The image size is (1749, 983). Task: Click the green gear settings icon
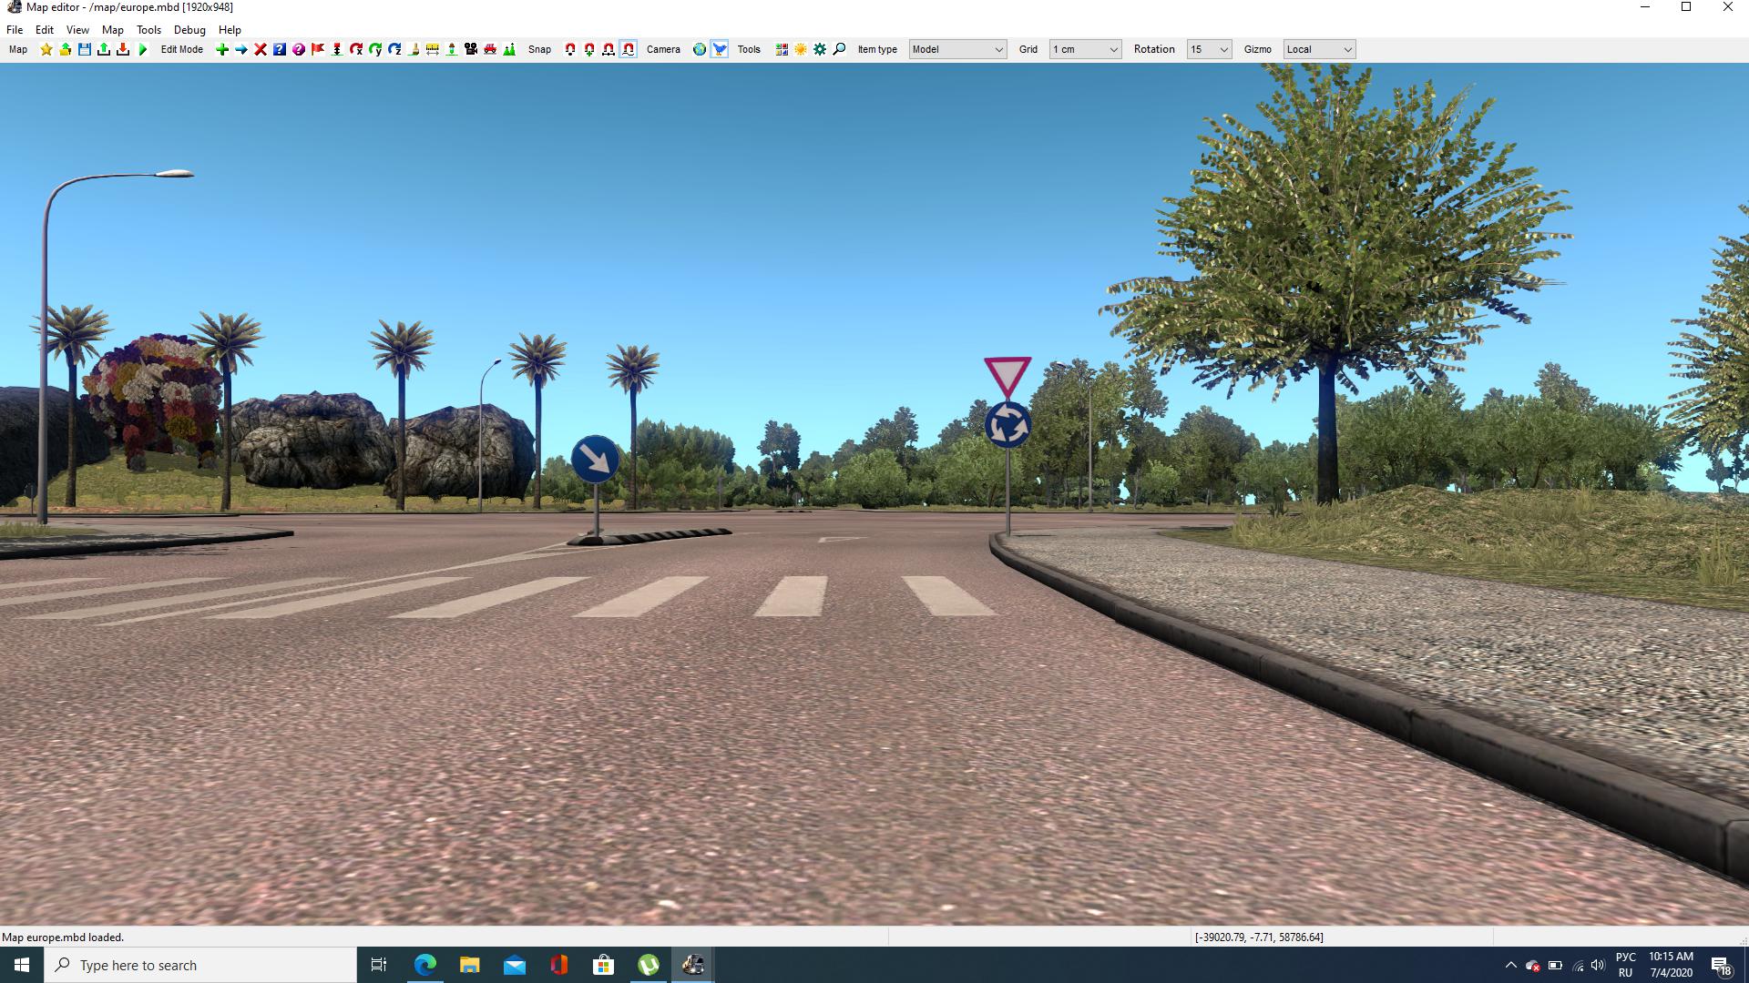pyautogui.click(x=820, y=49)
